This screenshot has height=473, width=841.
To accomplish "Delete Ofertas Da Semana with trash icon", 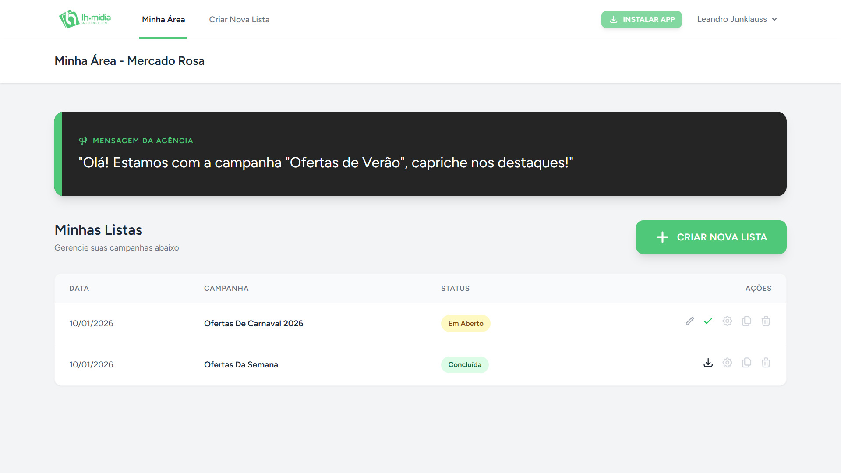I will tap(766, 363).
